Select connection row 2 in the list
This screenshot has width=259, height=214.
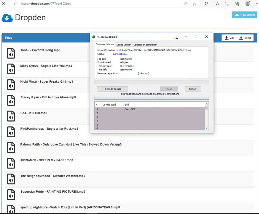pyautogui.click(x=150, y=113)
